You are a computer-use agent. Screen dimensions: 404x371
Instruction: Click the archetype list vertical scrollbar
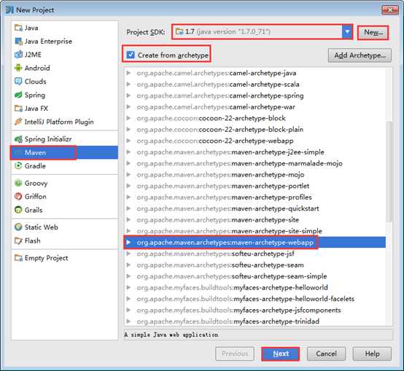point(389,171)
